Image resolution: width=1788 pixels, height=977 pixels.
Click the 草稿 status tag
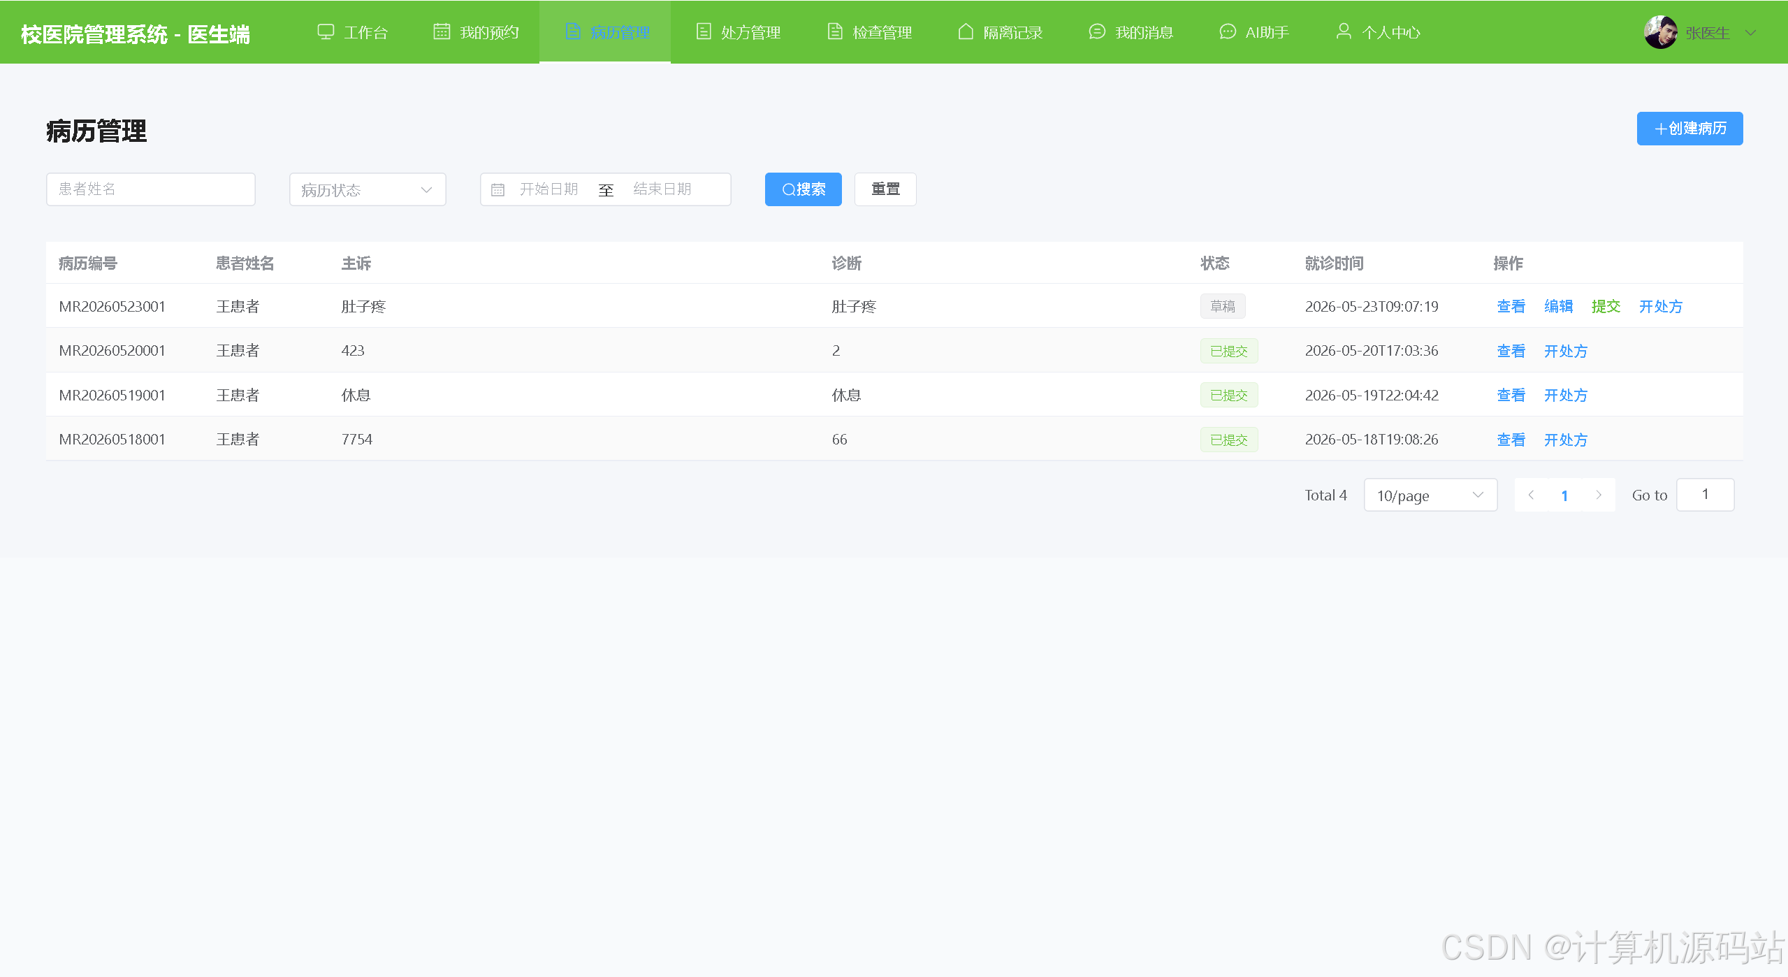pyautogui.click(x=1223, y=306)
